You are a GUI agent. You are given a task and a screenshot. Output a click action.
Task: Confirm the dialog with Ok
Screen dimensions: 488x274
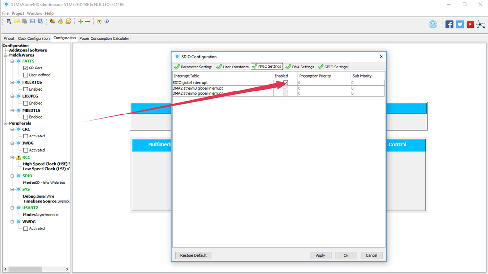pos(346,255)
